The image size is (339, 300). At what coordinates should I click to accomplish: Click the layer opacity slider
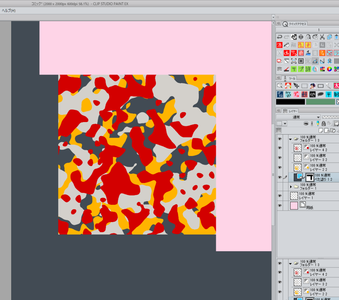[x=331, y=117]
